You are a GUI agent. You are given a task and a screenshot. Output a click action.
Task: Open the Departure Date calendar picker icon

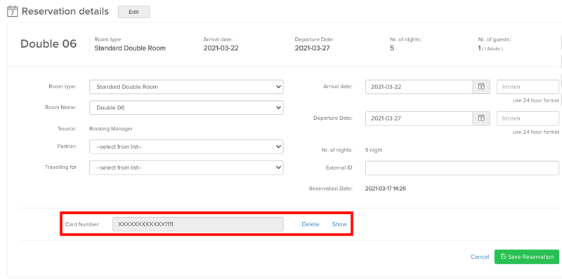coord(481,118)
